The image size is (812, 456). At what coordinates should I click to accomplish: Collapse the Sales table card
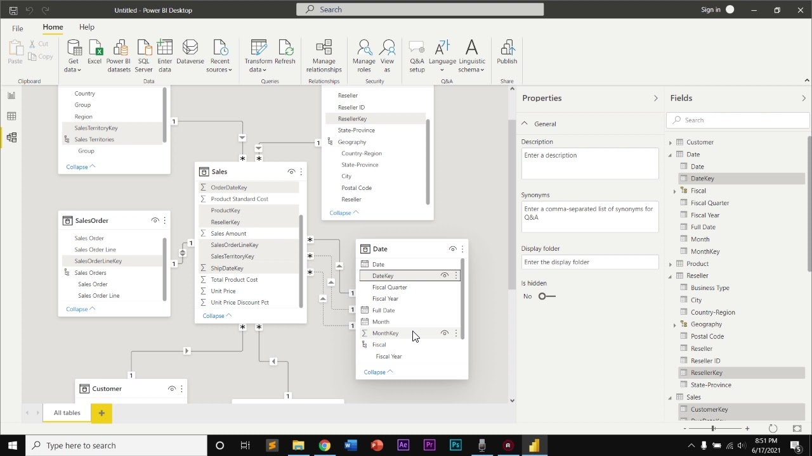coord(217,316)
